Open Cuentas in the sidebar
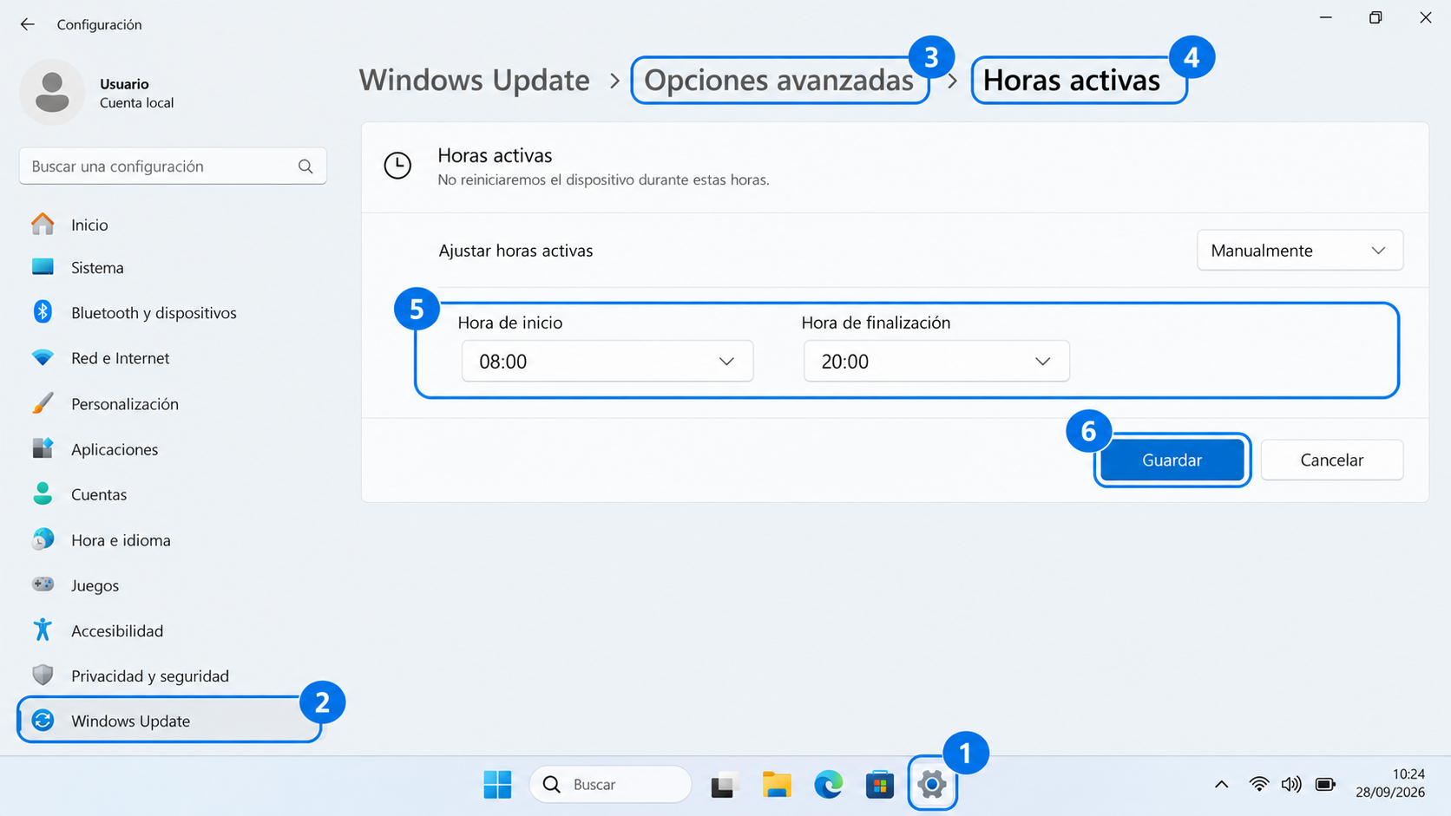This screenshot has width=1451, height=816. tap(172, 494)
